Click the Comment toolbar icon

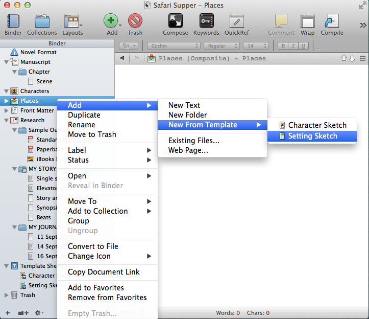click(281, 21)
